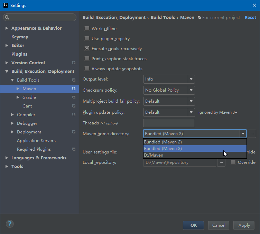260x234 pixels.
Task: Click the Apply button
Action: (244, 225)
